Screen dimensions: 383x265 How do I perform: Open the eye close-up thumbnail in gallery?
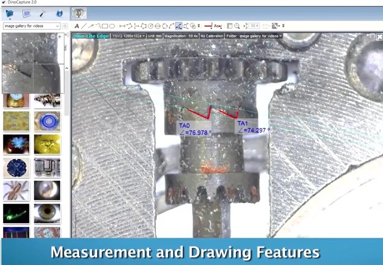(x=47, y=213)
